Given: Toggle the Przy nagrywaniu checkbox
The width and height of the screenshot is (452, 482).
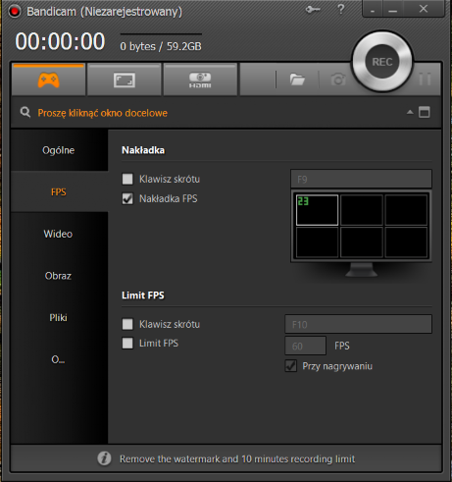Looking at the screenshot, I should click(291, 366).
